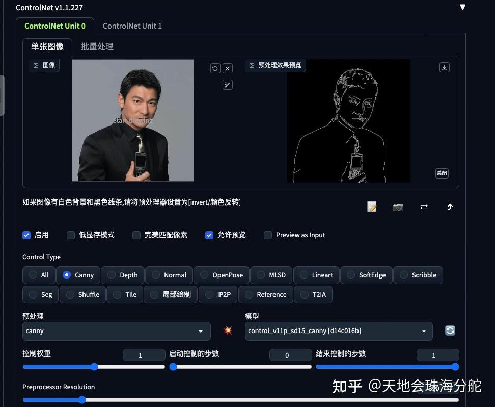Collapse the ControlNet panel via the top triangle
The width and height of the screenshot is (495, 407).
[462, 7]
